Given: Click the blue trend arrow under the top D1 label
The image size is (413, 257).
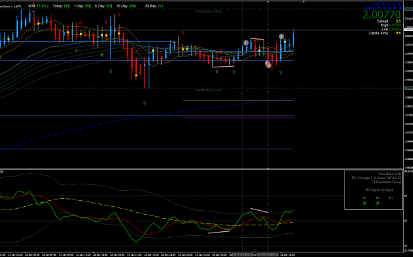Looking at the screenshot, I should point(395,8).
